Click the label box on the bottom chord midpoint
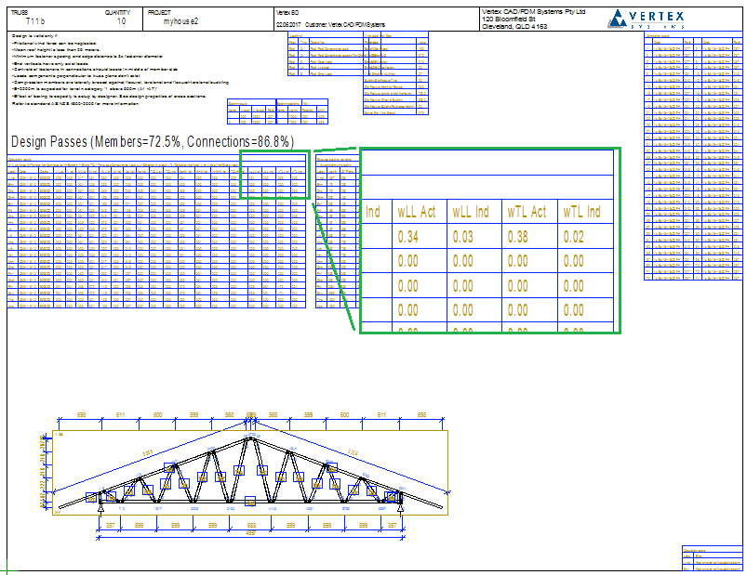Viewport: 747px width, 575px height. (250, 502)
